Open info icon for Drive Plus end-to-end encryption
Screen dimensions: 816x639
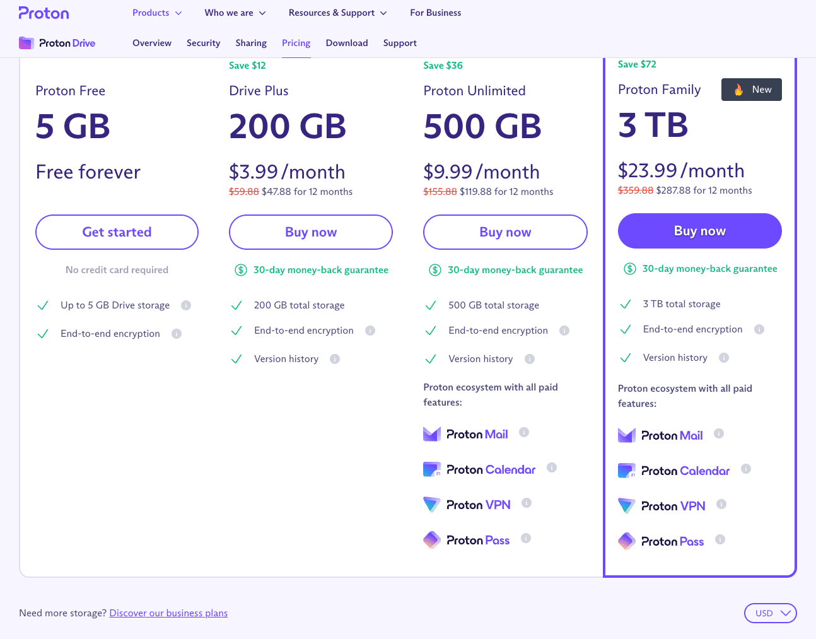[x=370, y=331]
